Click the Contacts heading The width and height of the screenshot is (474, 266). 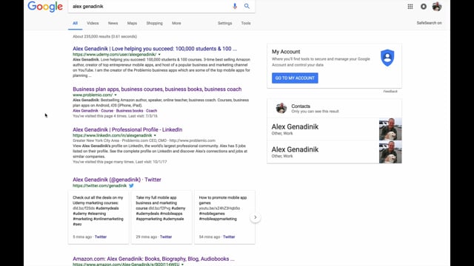[301, 106]
